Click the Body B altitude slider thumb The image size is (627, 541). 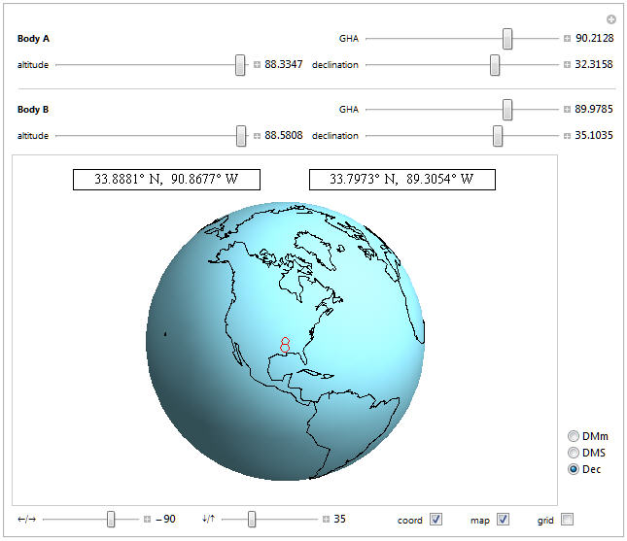241,136
